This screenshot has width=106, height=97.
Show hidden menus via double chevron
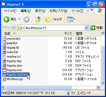tap(92, 10)
